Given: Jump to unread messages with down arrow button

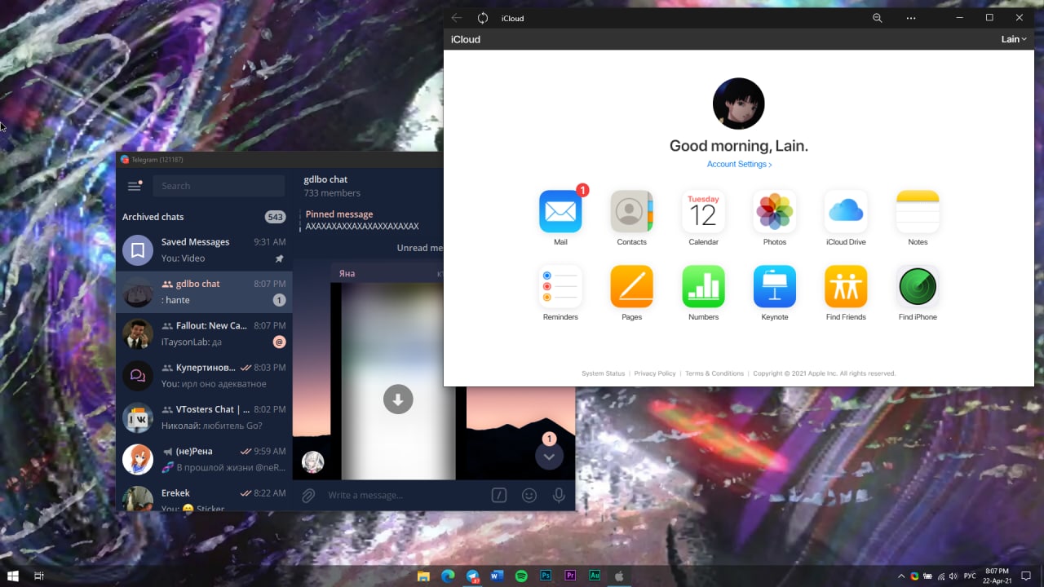Looking at the screenshot, I should [x=549, y=457].
